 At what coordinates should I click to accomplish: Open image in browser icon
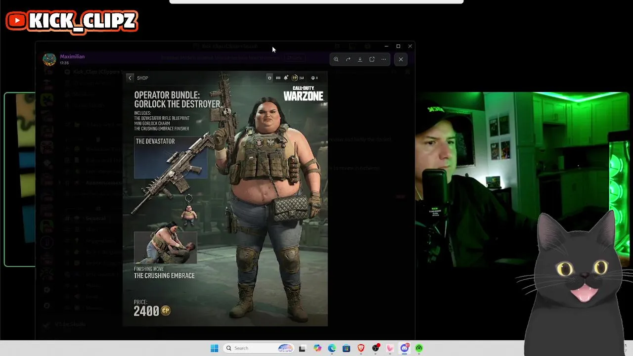(x=372, y=59)
